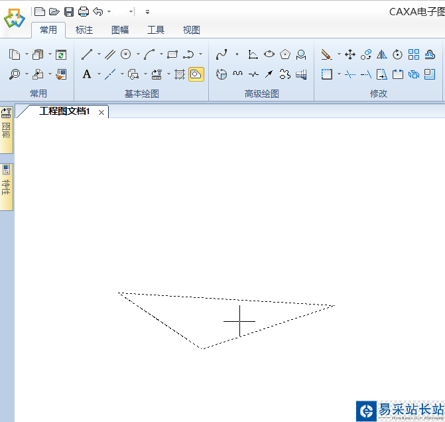Toggle the highlighted fill-region tool button

click(x=196, y=74)
